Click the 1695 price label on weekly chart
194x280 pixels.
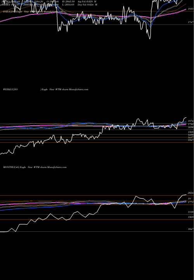[x=191, y=128]
